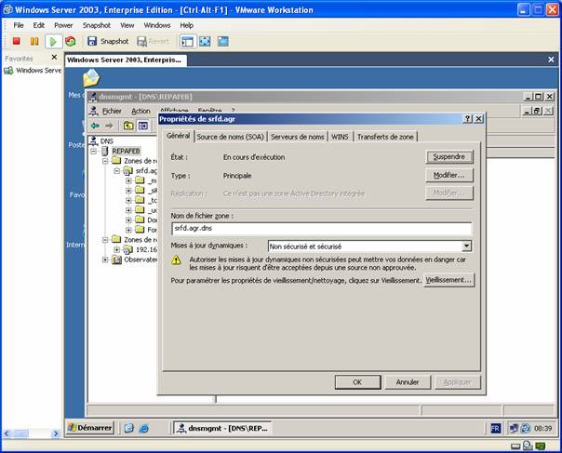Open the VMware View menu

click(x=127, y=25)
